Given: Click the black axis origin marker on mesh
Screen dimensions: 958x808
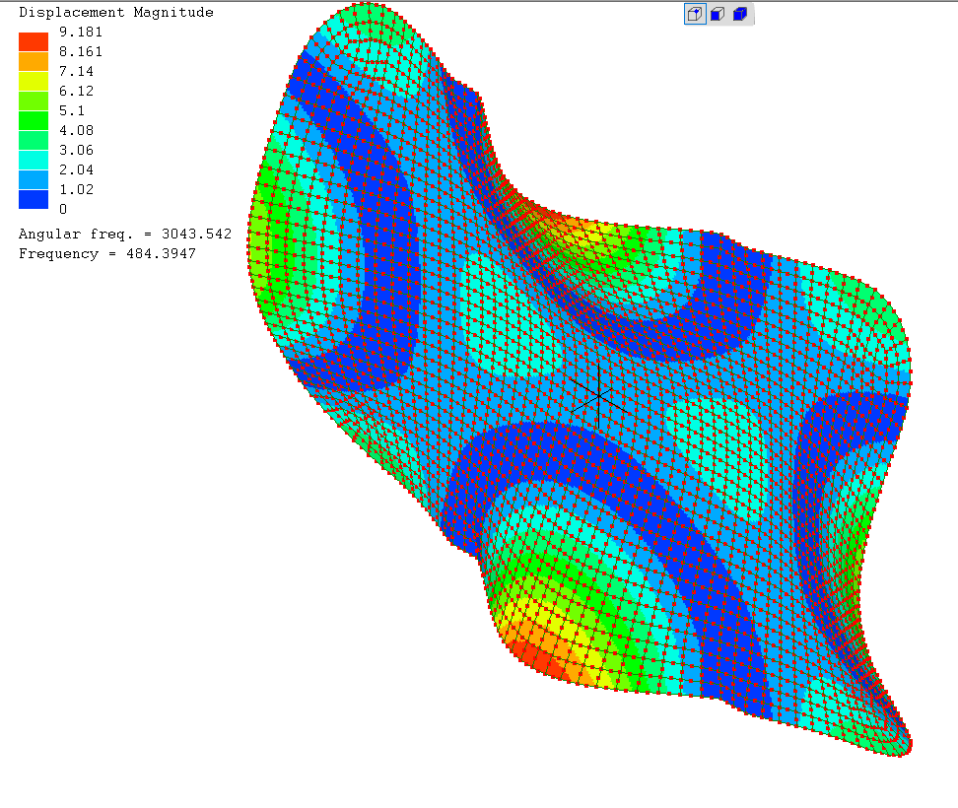Looking at the screenshot, I should [x=599, y=397].
